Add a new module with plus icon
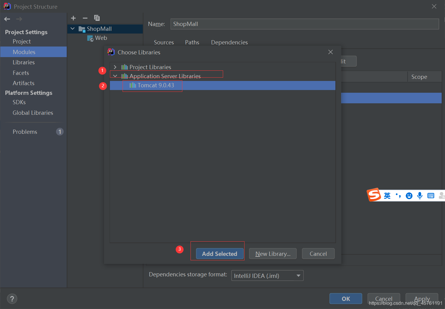Image resolution: width=445 pixels, height=309 pixels. click(73, 18)
